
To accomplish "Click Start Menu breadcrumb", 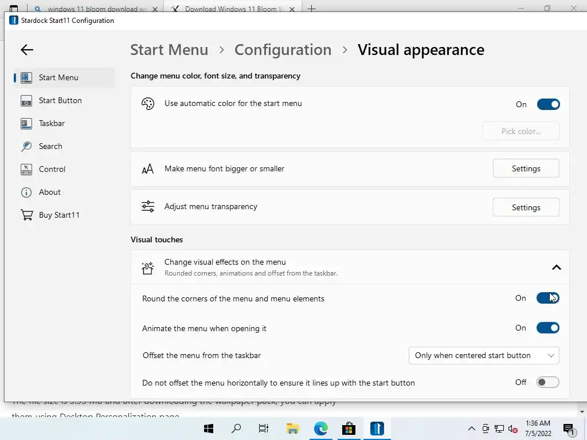I will pos(169,50).
